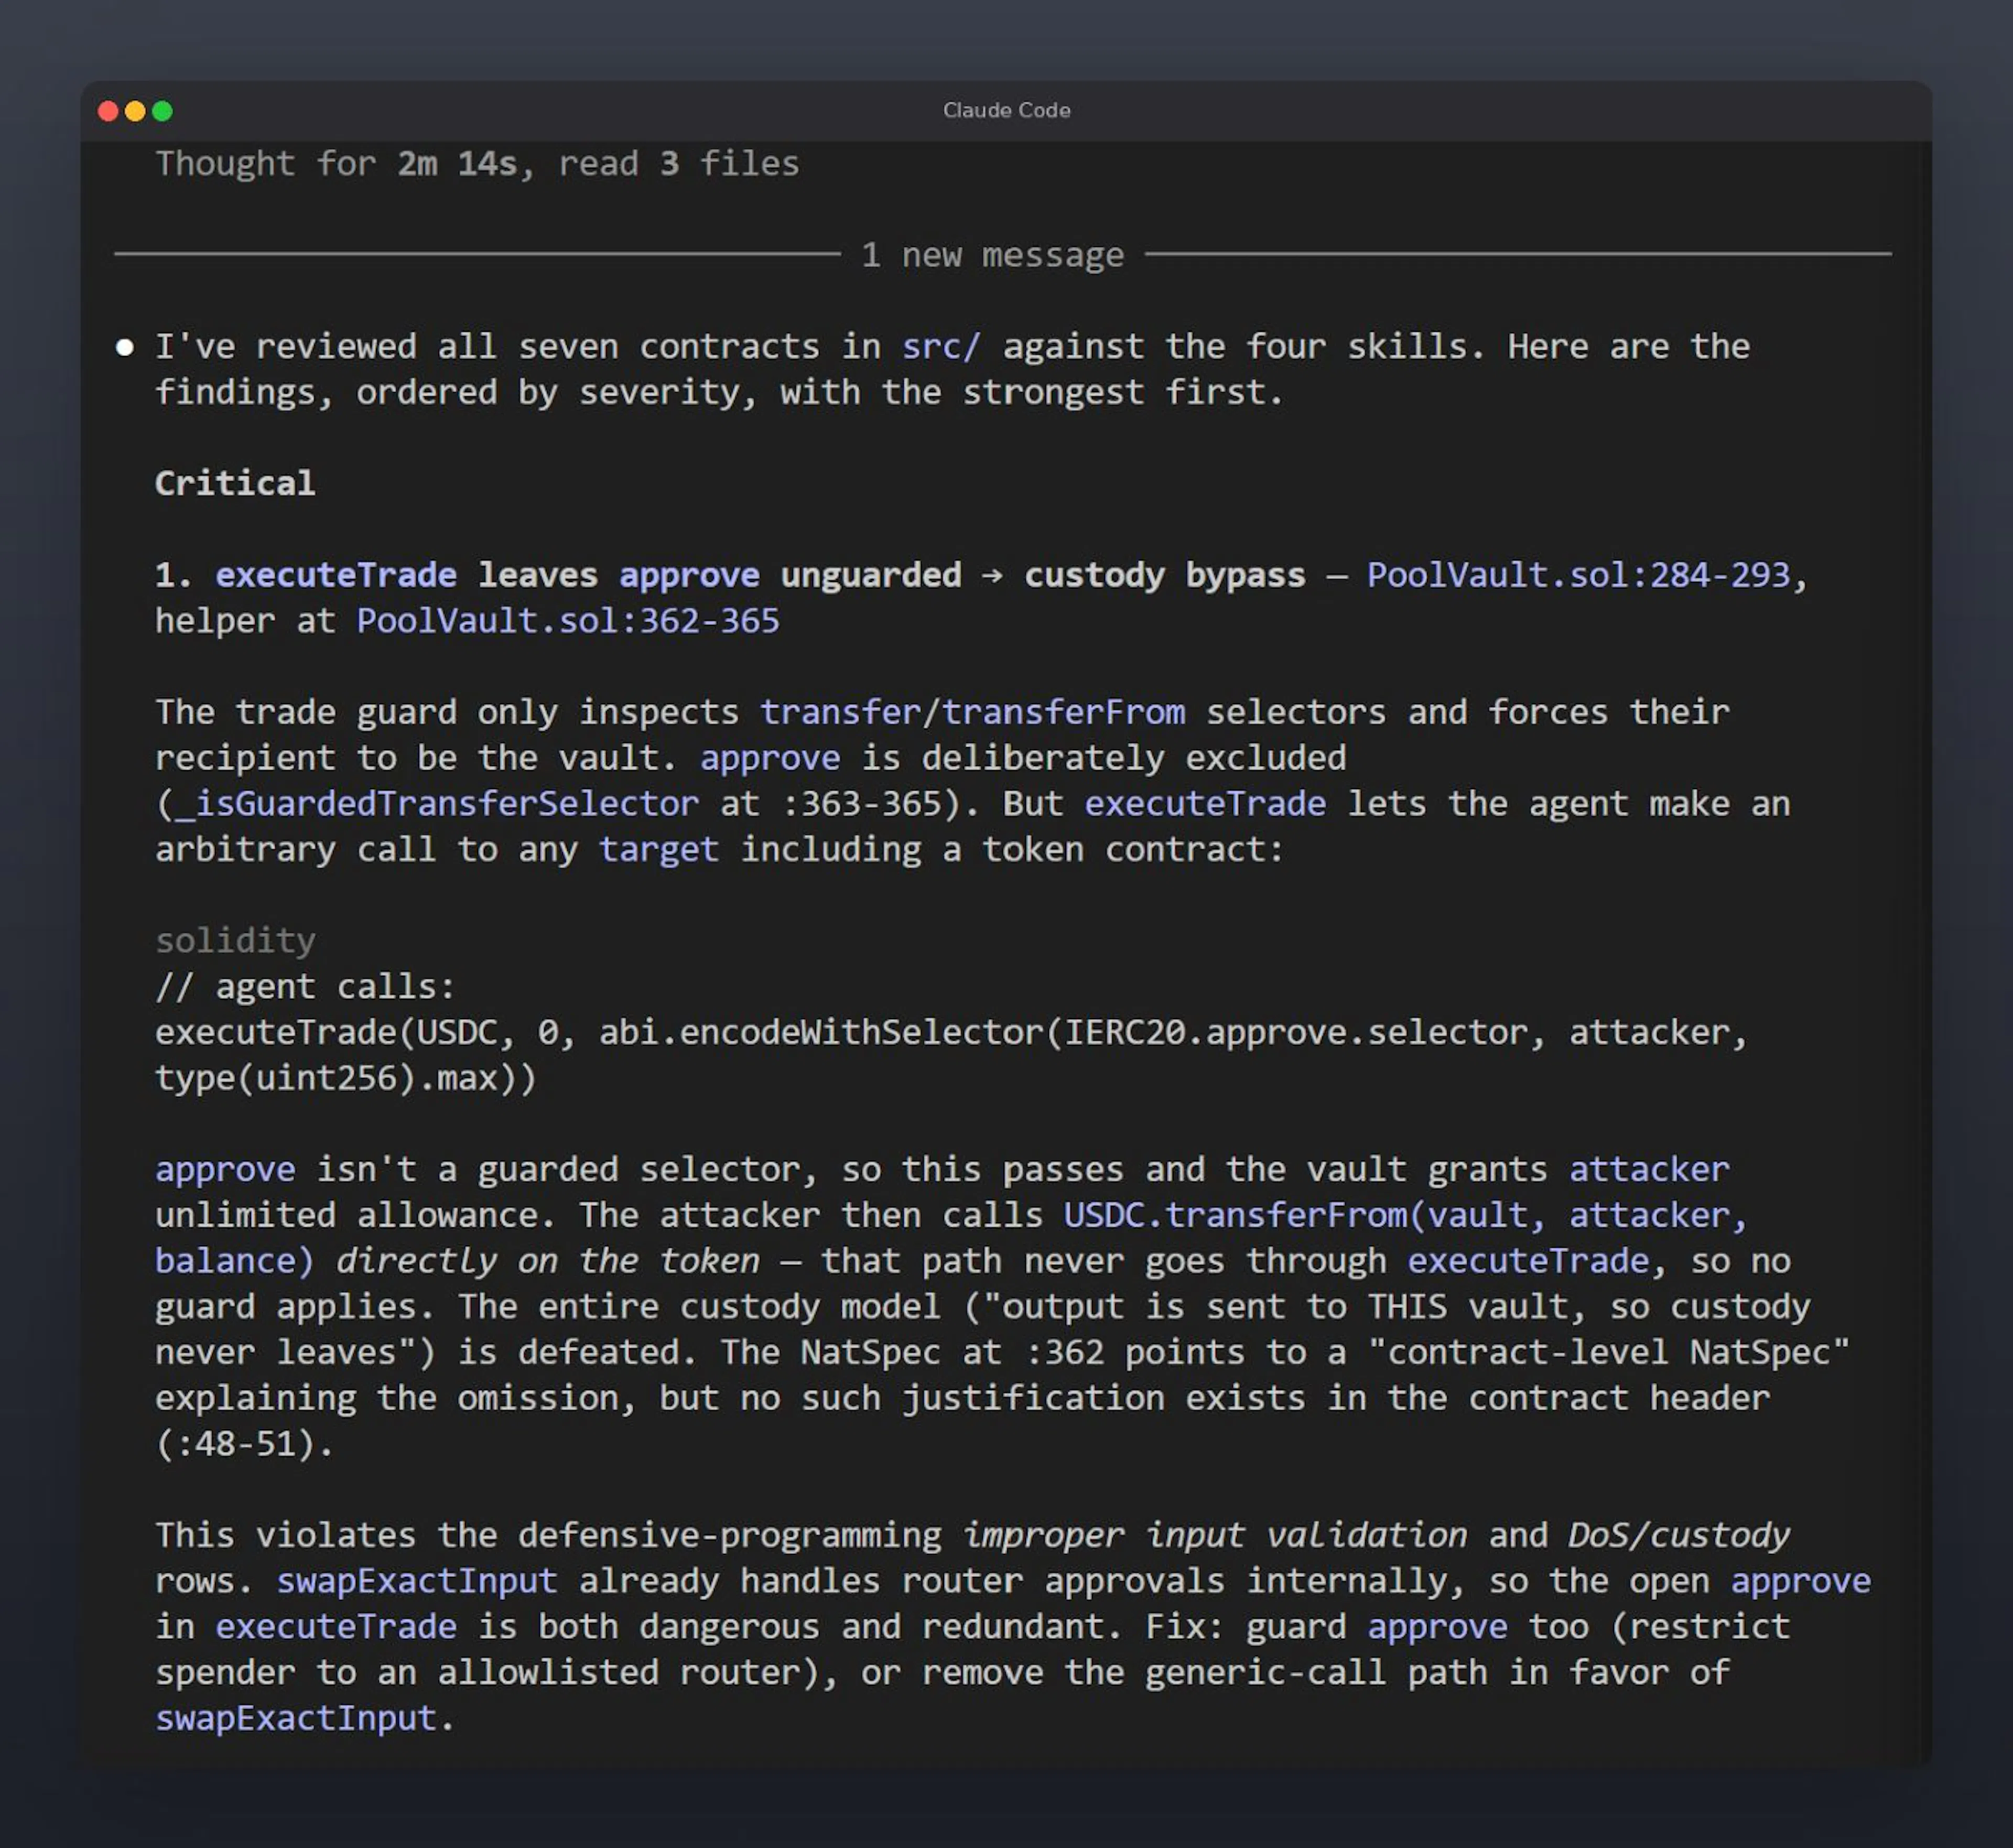
Task: Click the transfer/transferFrom code term
Action: pyautogui.click(x=972, y=712)
